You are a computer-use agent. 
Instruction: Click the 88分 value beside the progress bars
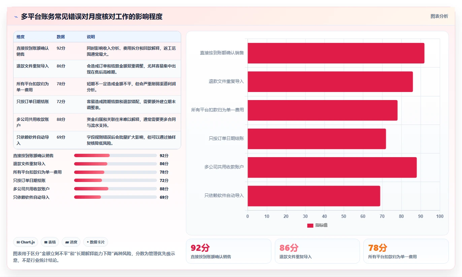point(164,189)
